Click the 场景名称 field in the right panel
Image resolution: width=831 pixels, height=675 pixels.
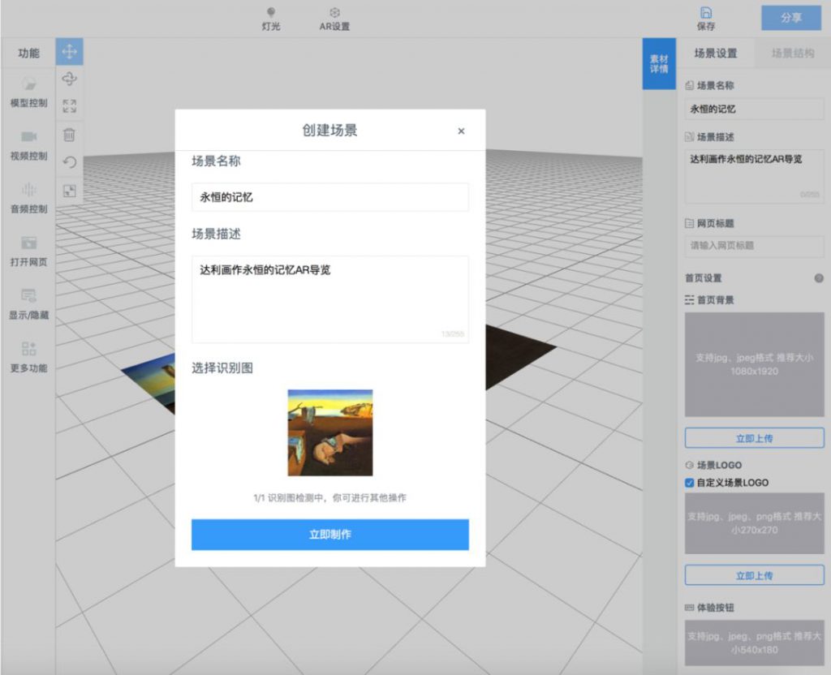tap(754, 110)
